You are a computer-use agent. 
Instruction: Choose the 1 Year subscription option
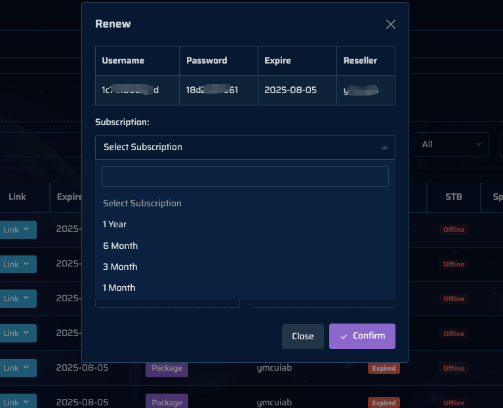pos(245,224)
